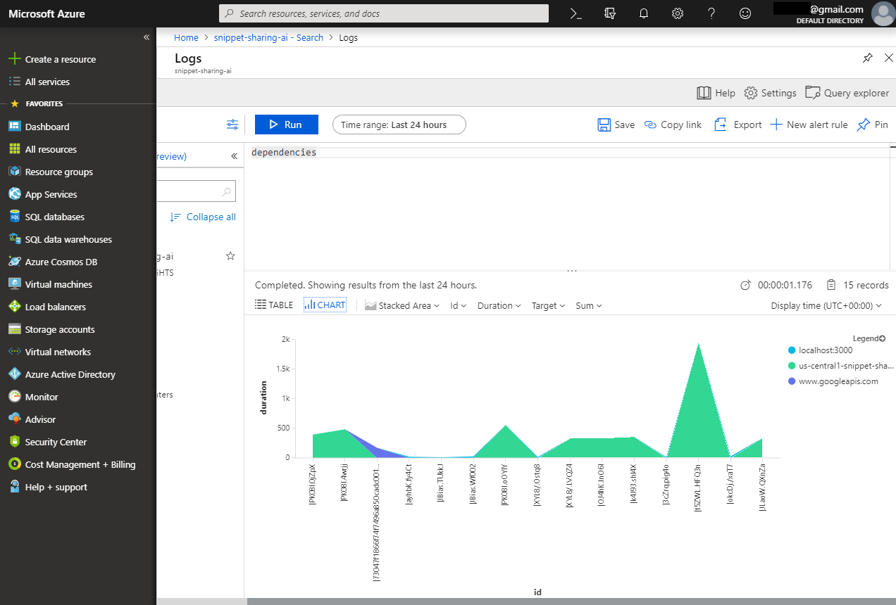
Task: Click Copy link
Action: click(x=673, y=125)
